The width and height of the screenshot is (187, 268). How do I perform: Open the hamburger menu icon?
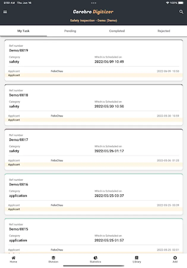[x=5, y=12]
